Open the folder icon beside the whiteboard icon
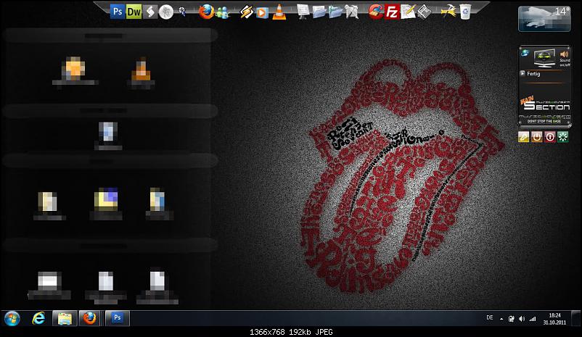 [x=319, y=12]
